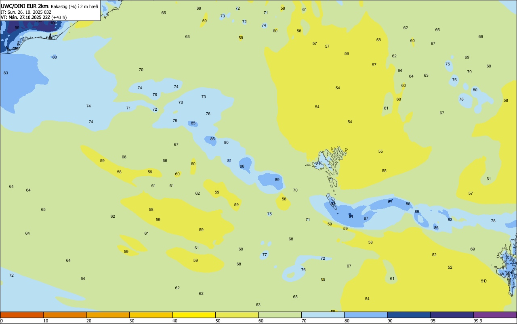517x324 pixels.
Task: Pick the 20–30 amber legend swatch
Action: point(108,315)
